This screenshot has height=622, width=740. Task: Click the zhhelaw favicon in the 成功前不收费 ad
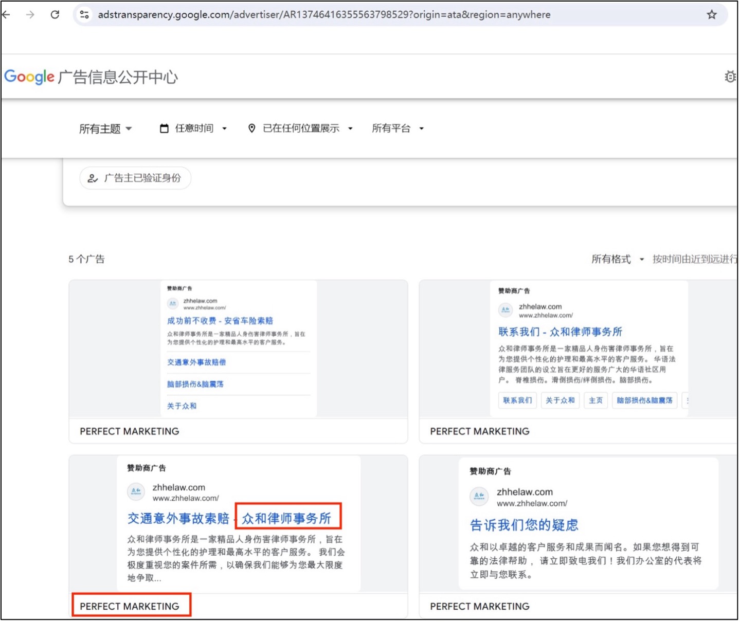pos(173,304)
